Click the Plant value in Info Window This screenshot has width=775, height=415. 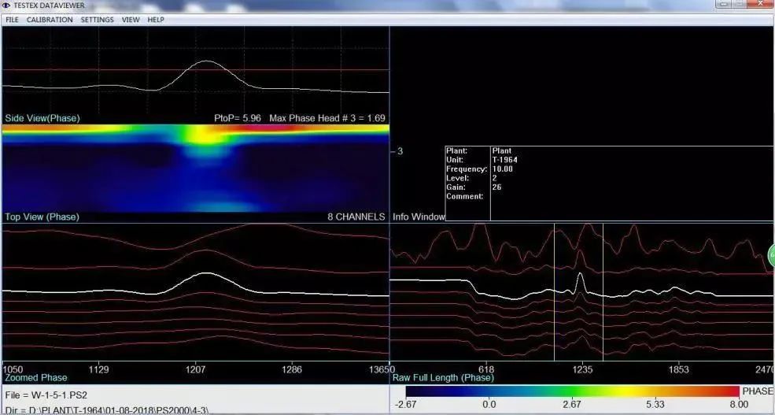(x=502, y=151)
